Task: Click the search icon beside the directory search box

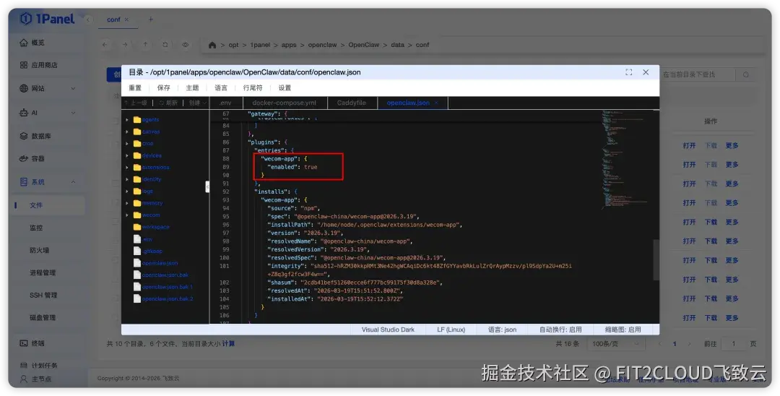Action: click(745, 74)
